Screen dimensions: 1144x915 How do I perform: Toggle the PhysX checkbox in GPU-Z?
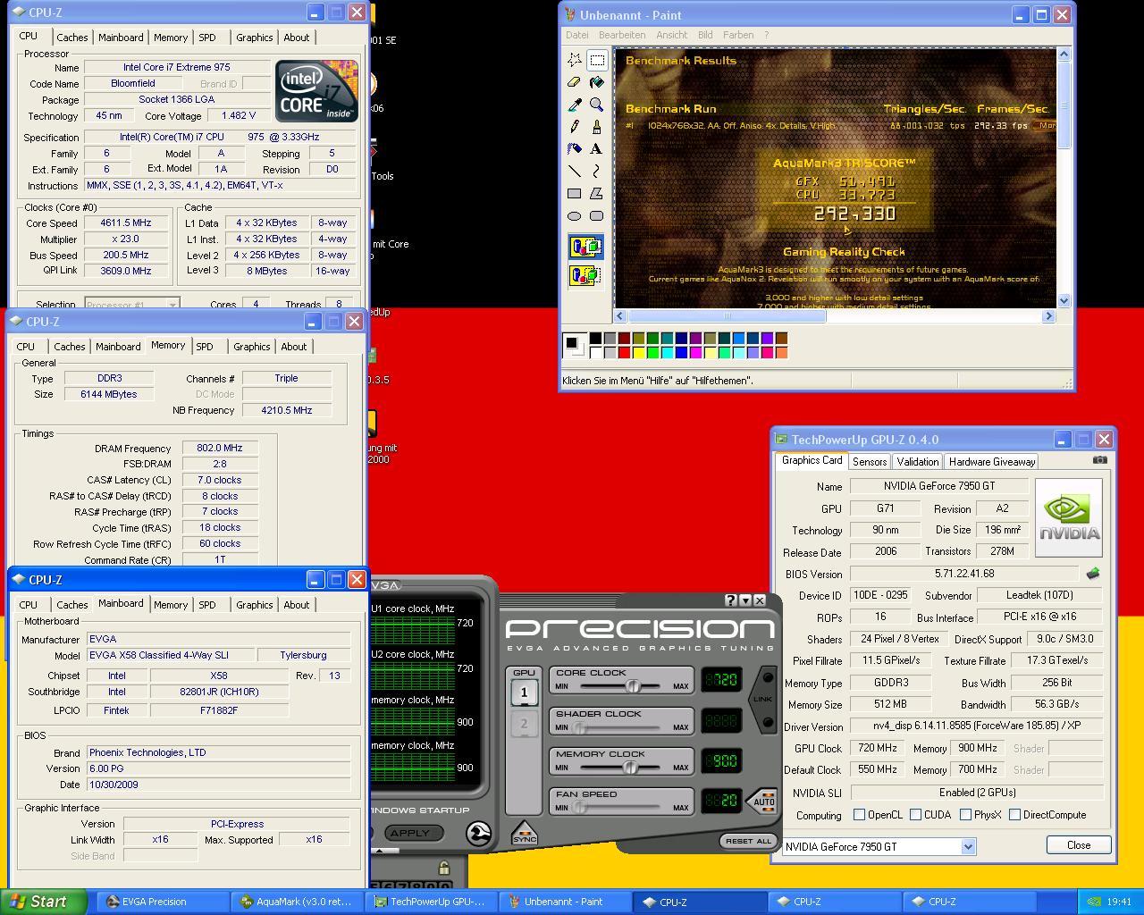click(x=965, y=815)
